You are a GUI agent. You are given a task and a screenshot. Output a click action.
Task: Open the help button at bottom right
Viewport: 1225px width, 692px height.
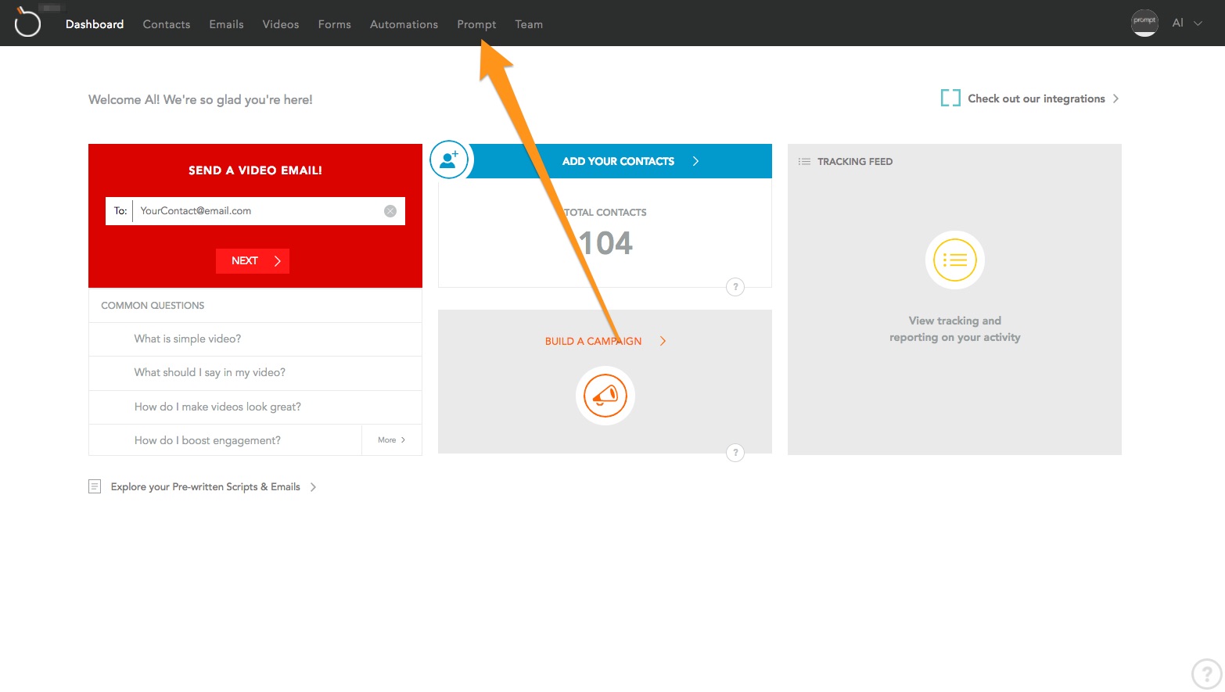click(x=1206, y=673)
